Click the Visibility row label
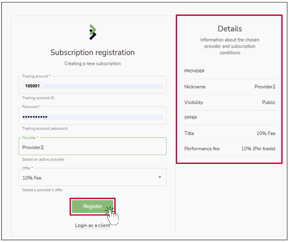Viewport: 289px width, 242px height. [x=194, y=102]
